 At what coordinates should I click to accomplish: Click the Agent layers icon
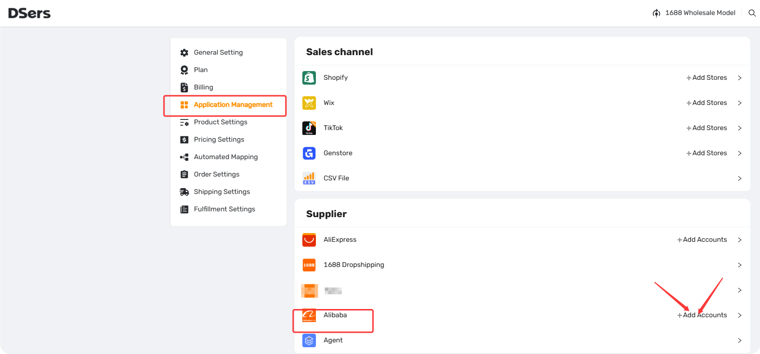pyautogui.click(x=309, y=340)
